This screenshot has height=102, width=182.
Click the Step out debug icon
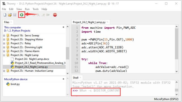click(x=43, y=15)
